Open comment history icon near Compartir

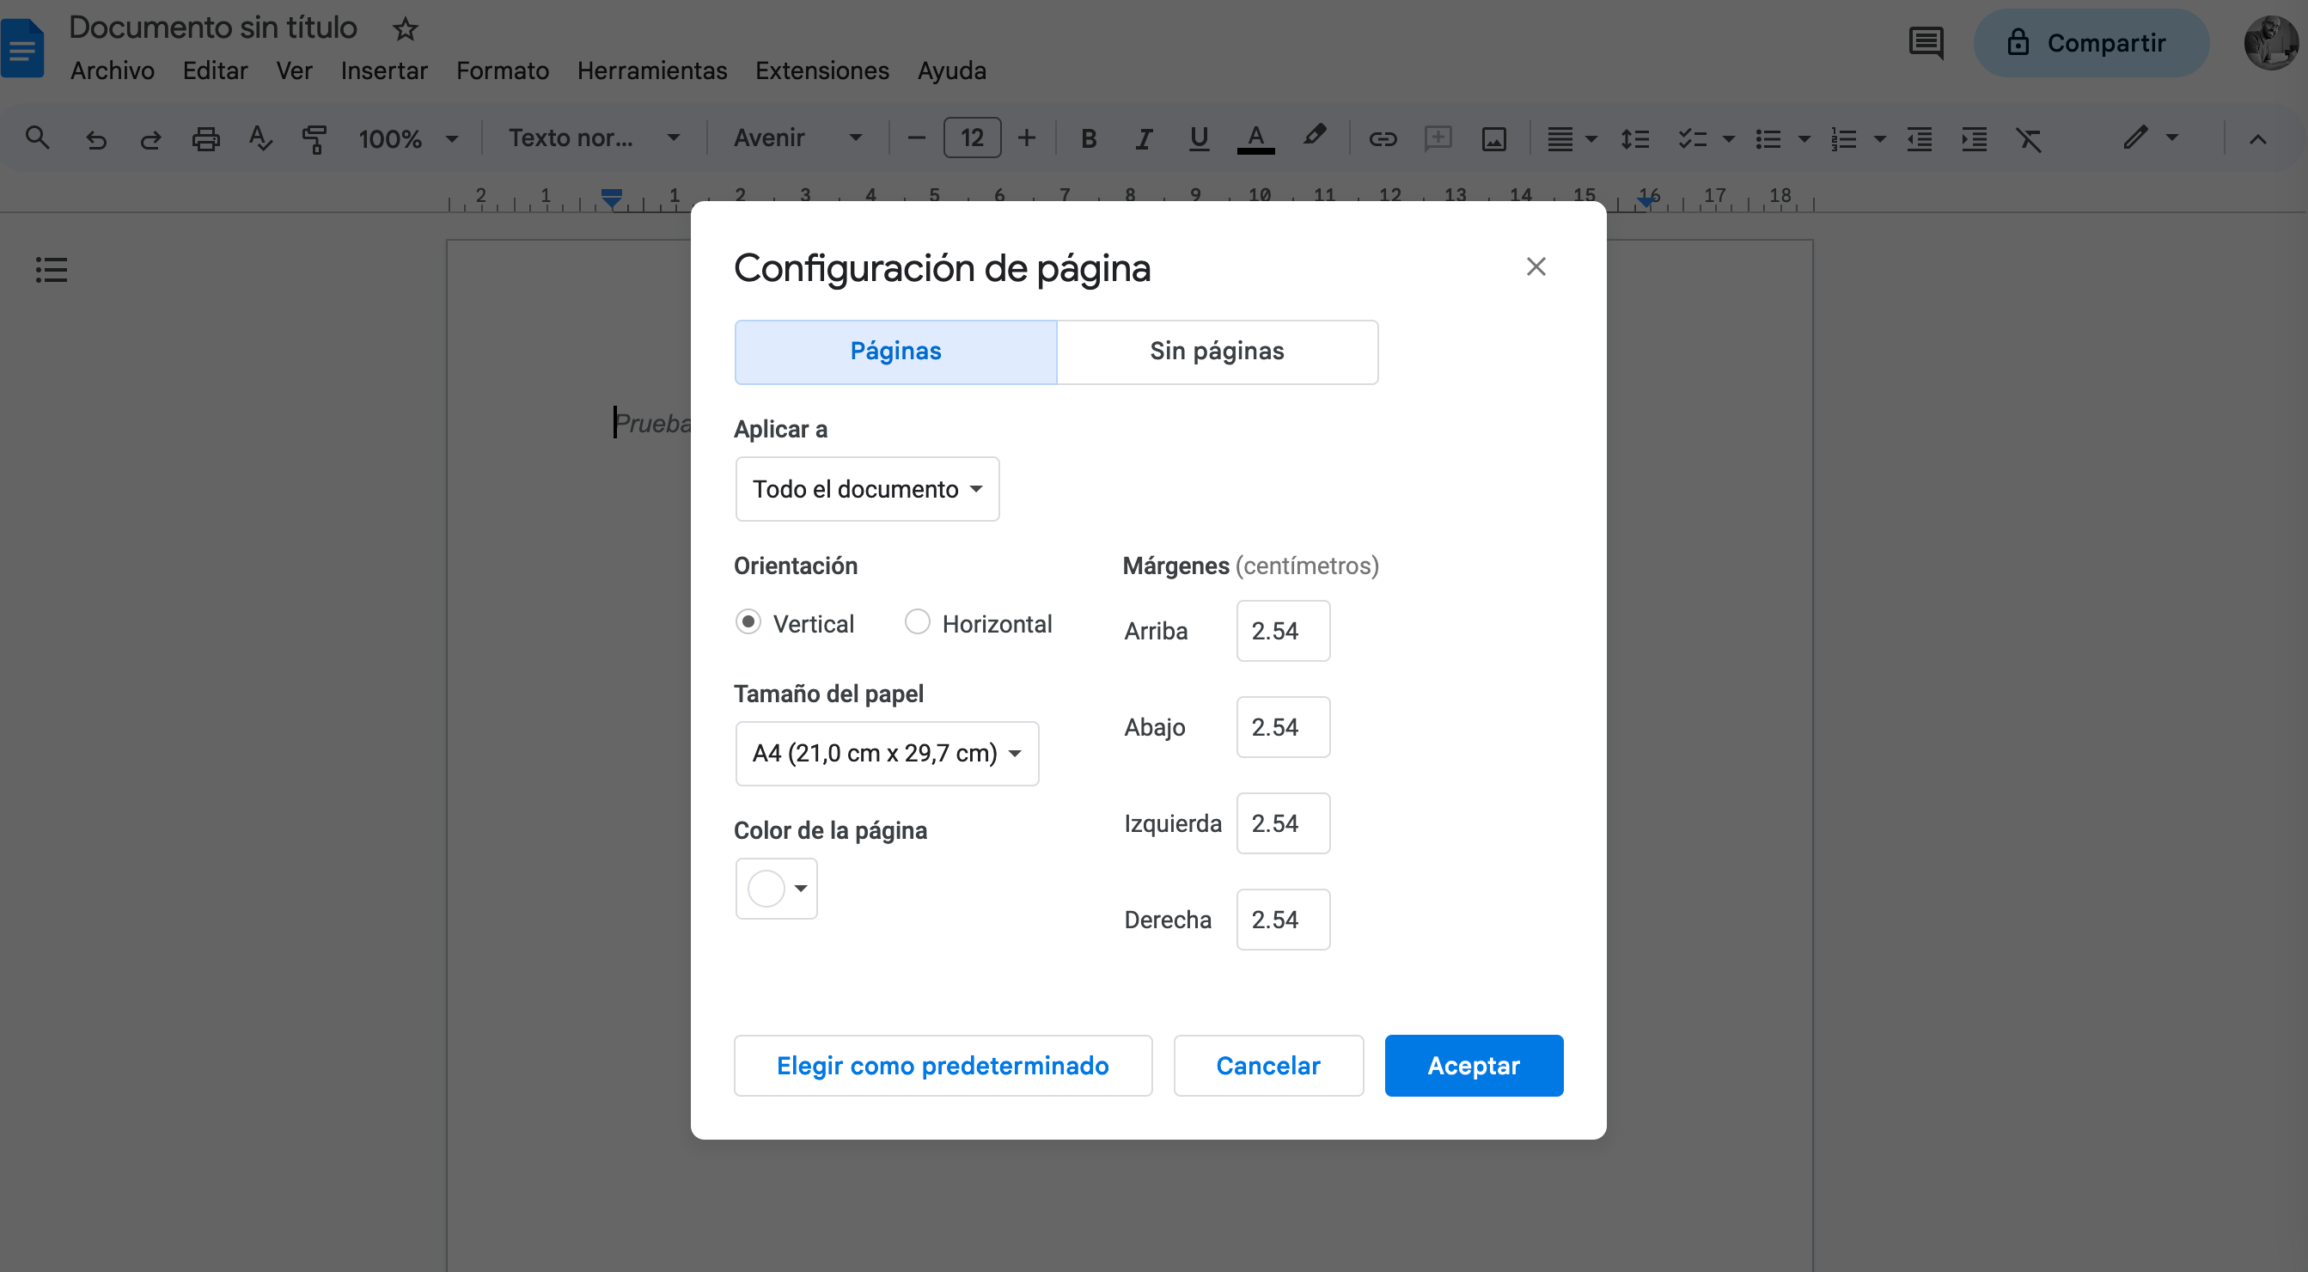[1926, 43]
